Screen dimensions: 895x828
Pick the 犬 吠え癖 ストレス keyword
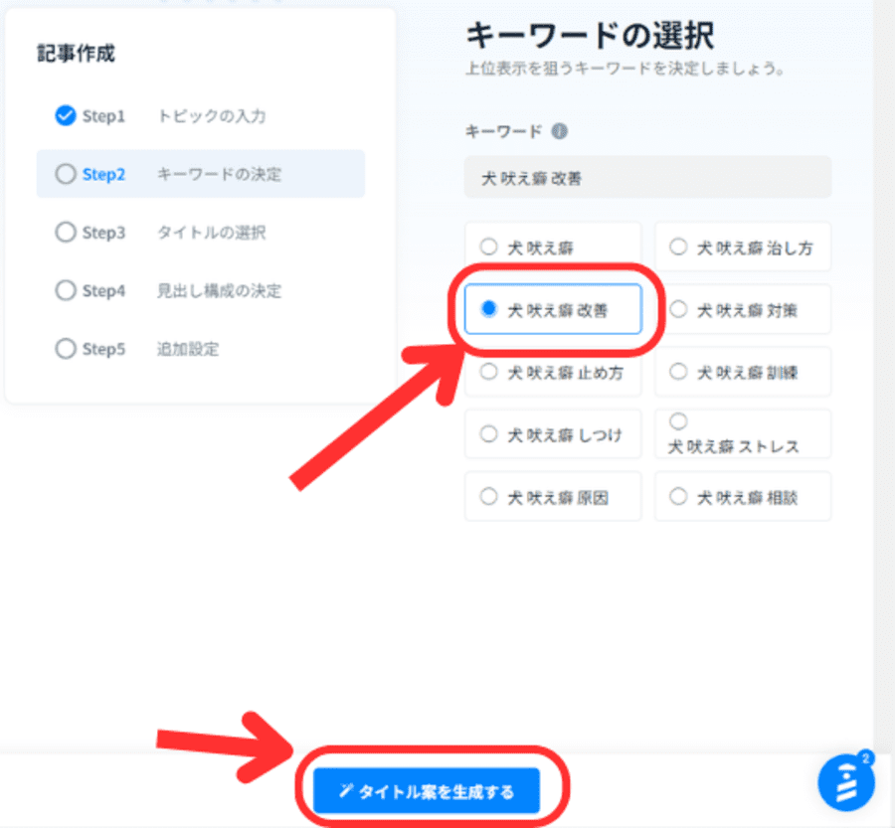(x=743, y=434)
